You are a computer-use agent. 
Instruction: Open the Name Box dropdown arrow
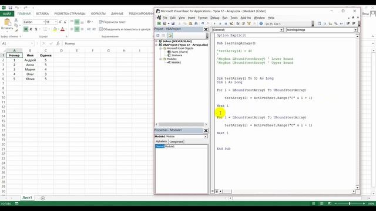pos(32,43)
